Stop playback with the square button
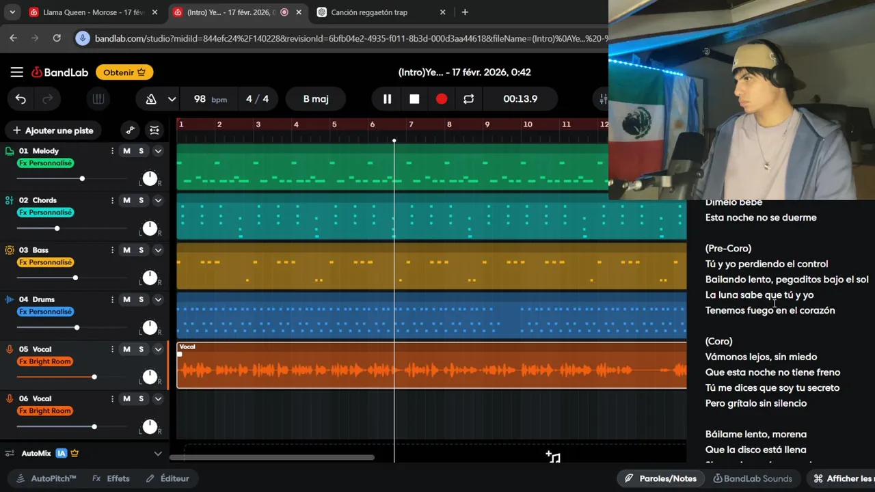Screen dimensions: 875x492 coord(414,99)
